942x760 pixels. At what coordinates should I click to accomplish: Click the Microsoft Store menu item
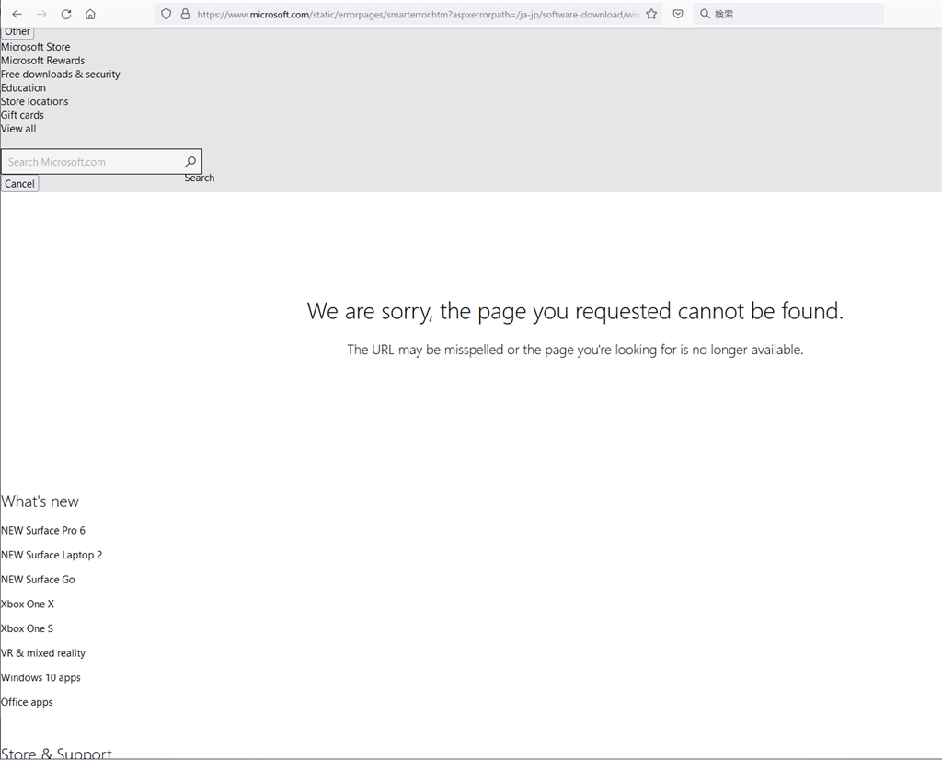coord(35,47)
